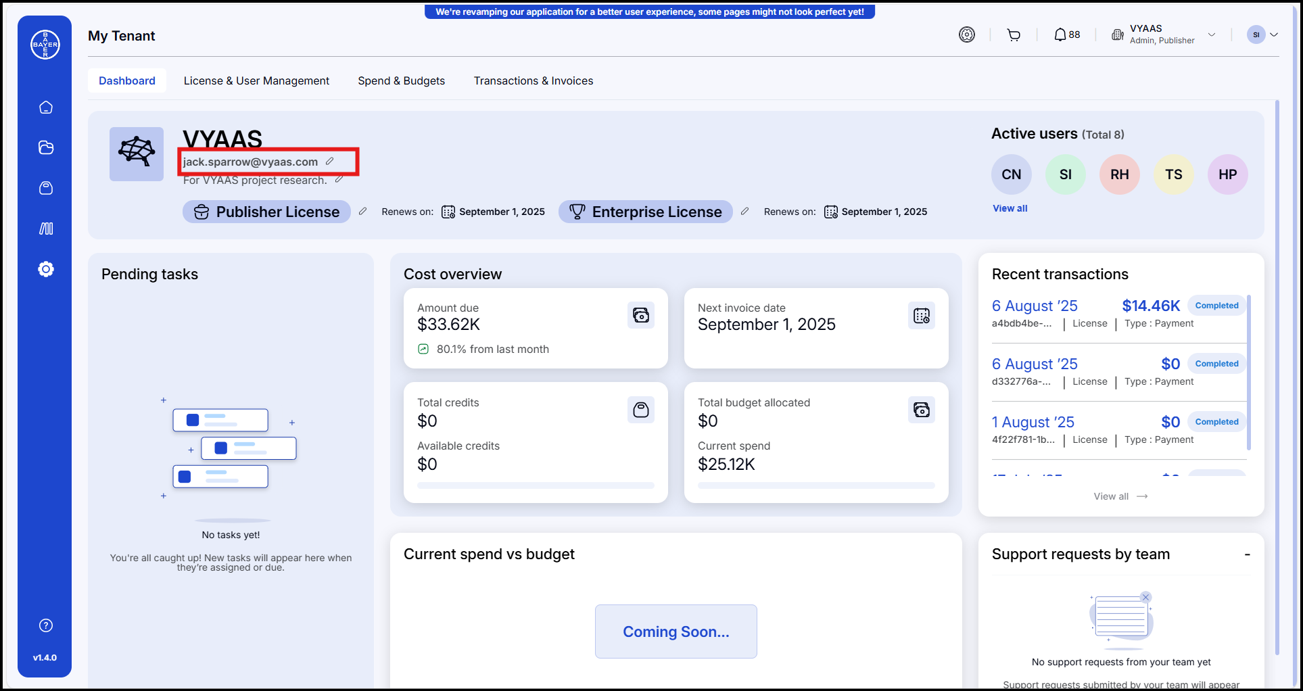Click the $25.12K current spend value
This screenshot has width=1303, height=691.
pos(726,464)
